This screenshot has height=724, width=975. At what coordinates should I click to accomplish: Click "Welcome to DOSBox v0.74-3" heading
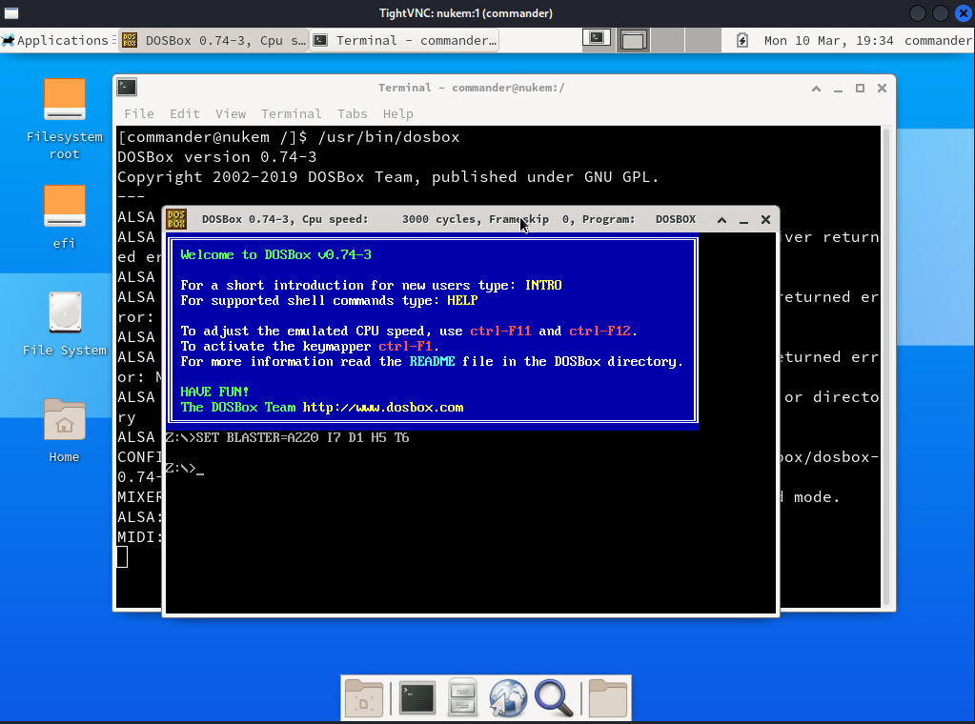click(x=275, y=254)
